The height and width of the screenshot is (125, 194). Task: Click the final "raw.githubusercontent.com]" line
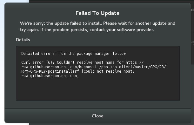(50, 76)
